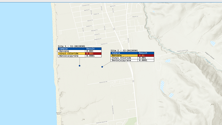222x125 pixels.
Task: Click the large Higgins Canyon place label
Action: tap(210, 56)
